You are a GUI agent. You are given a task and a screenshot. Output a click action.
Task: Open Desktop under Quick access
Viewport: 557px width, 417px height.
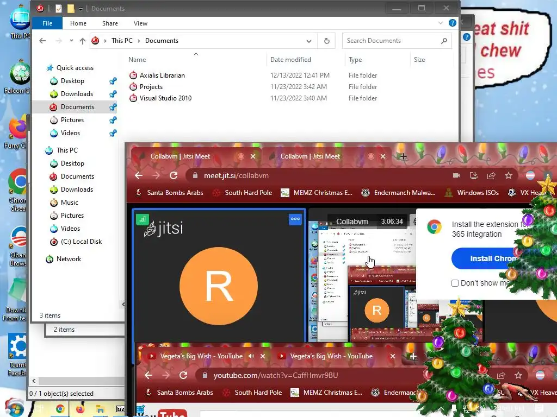[72, 81]
